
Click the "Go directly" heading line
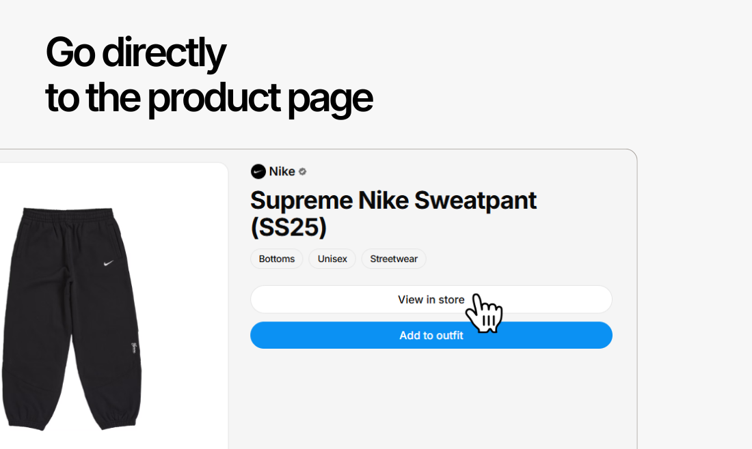click(135, 53)
